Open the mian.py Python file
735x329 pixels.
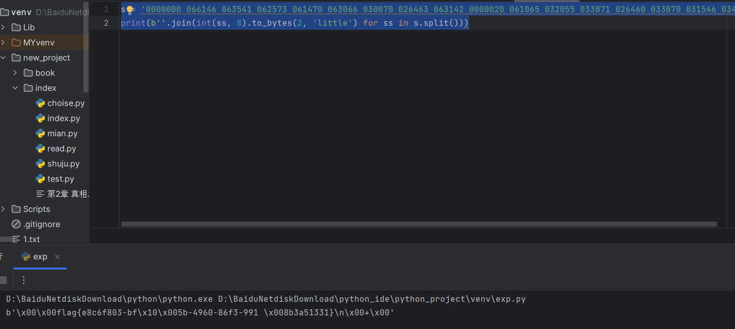pos(62,133)
